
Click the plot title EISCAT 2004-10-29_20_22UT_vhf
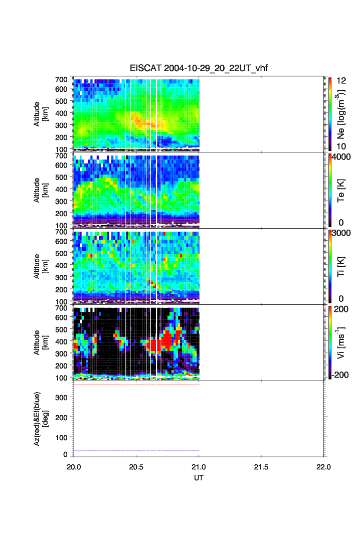(199, 69)
